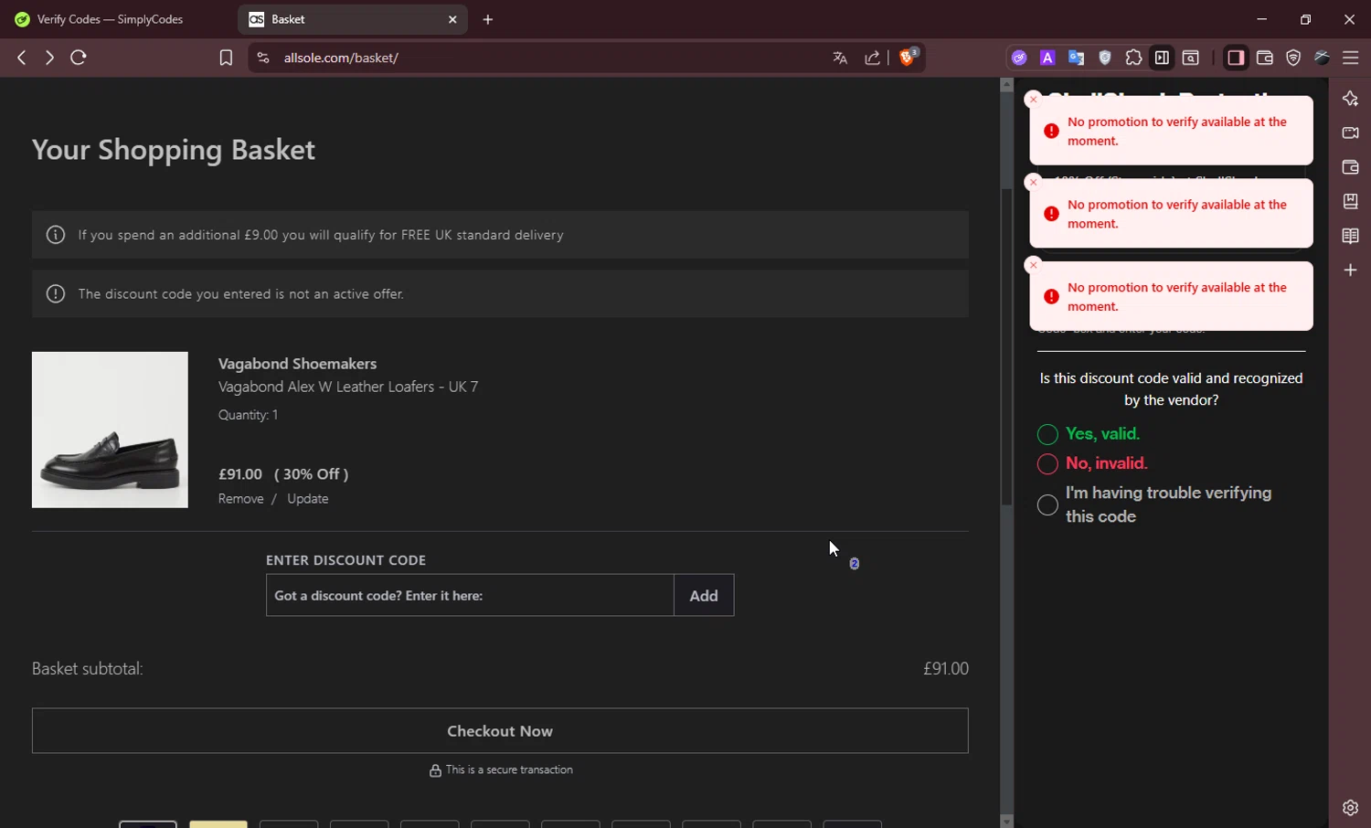Open the Google Translate extension icon

click(1077, 58)
